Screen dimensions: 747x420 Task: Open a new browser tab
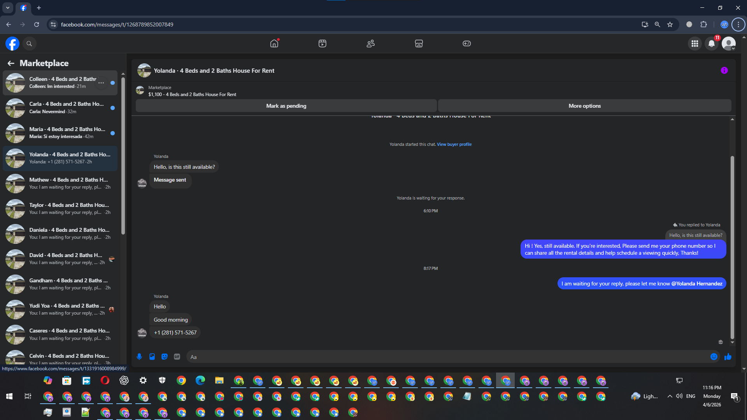click(39, 8)
